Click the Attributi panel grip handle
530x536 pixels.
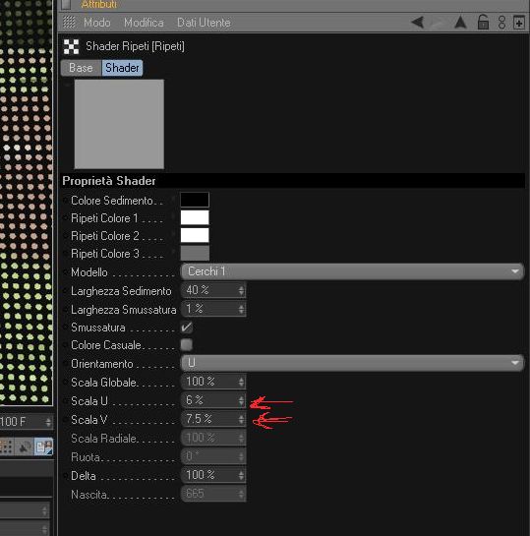pos(66,4)
